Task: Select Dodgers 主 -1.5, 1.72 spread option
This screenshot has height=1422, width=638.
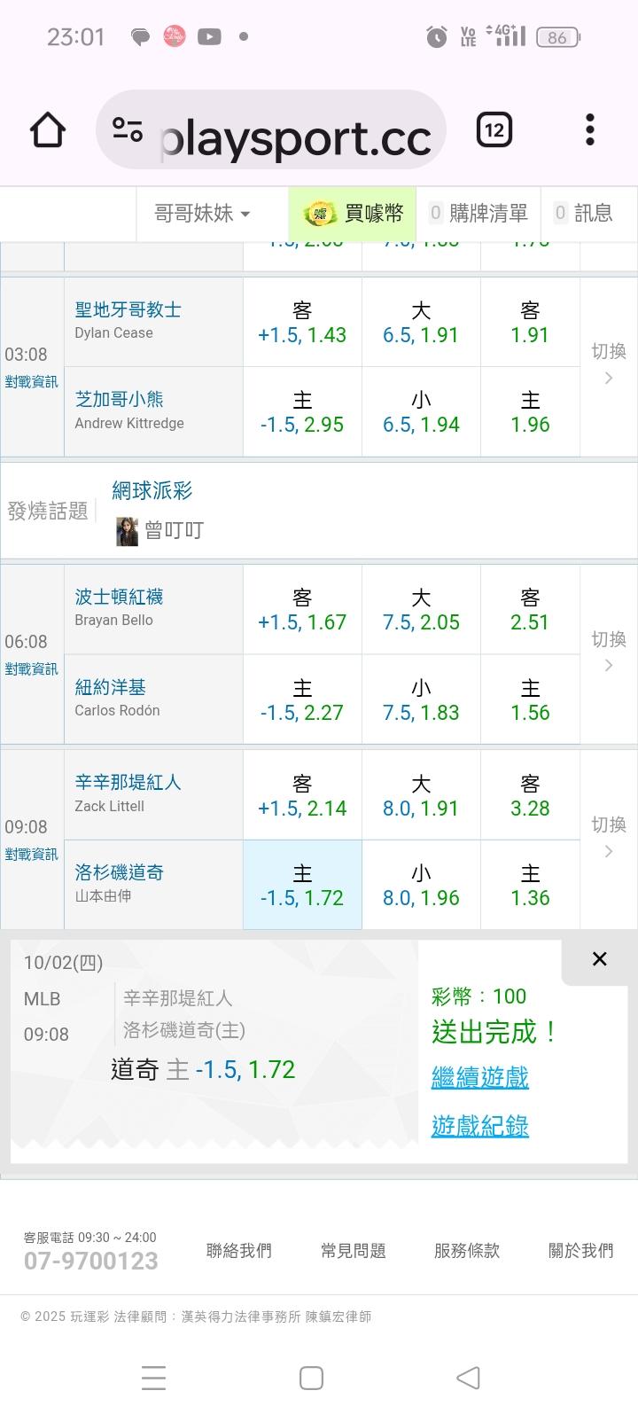Action: (x=302, y=885)
